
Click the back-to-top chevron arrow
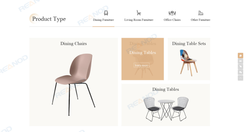click(x=240, y=78)
